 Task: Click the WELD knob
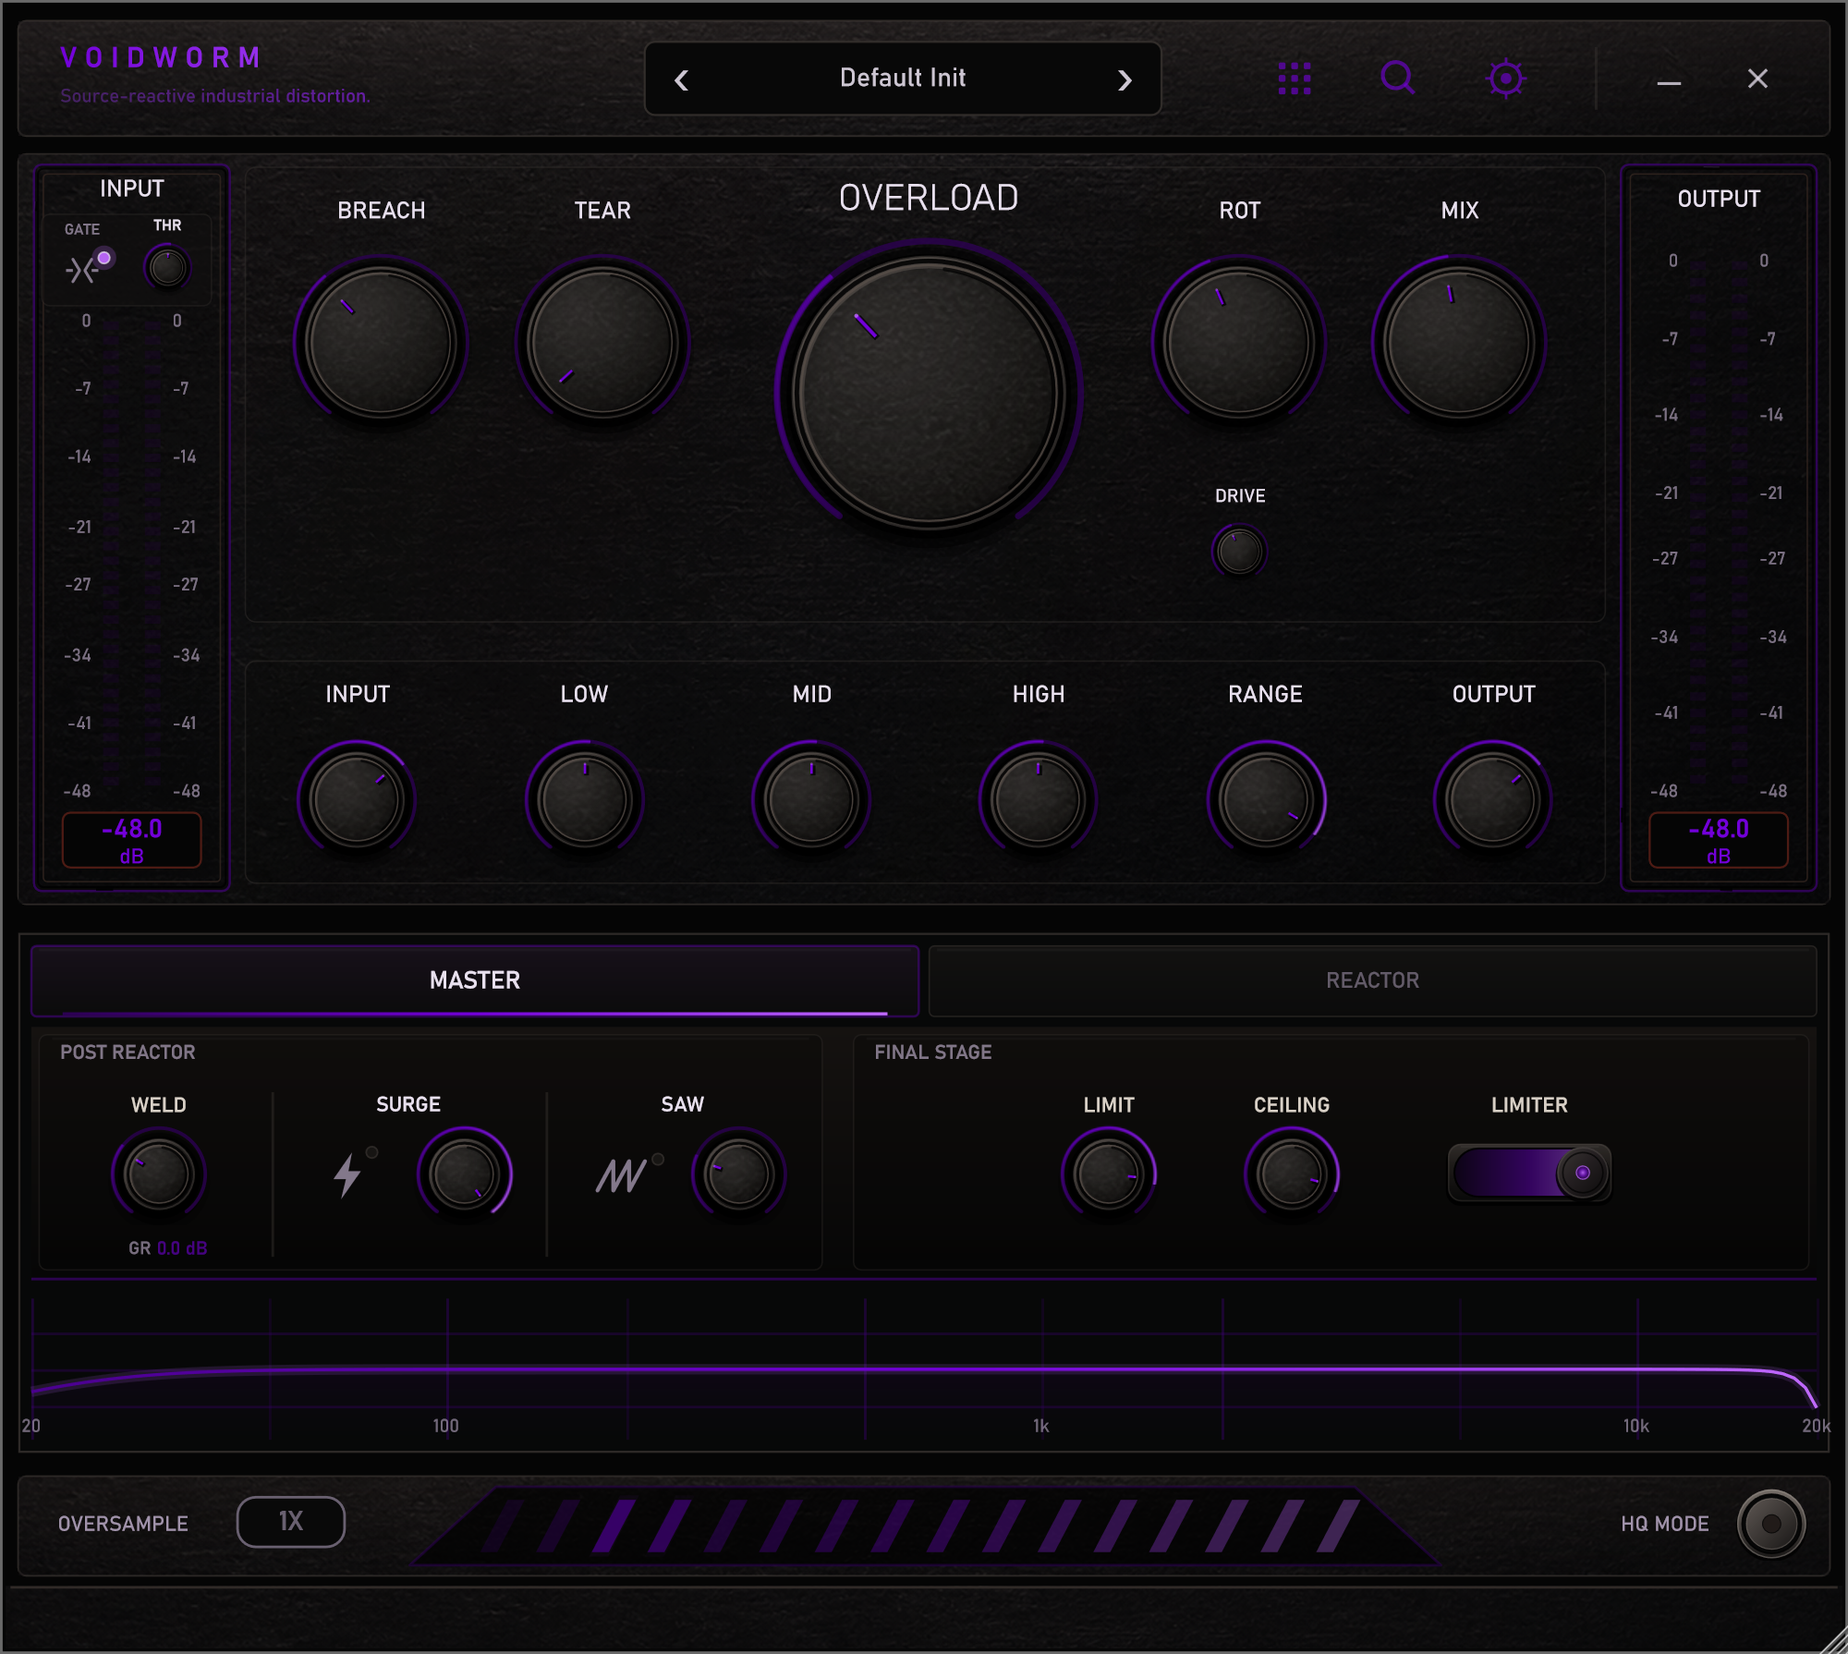(158, 1174)
